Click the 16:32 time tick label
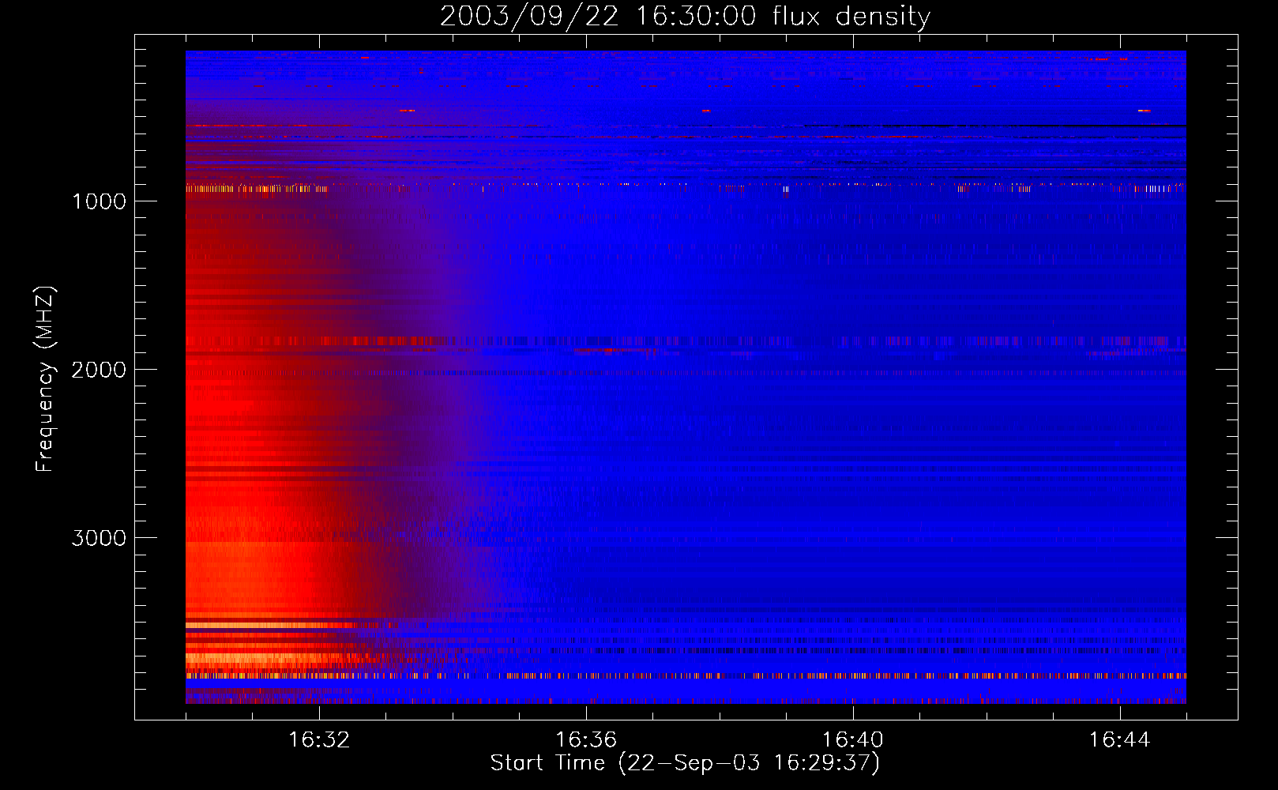This screenshot has height=790, width=1278. 319,740
